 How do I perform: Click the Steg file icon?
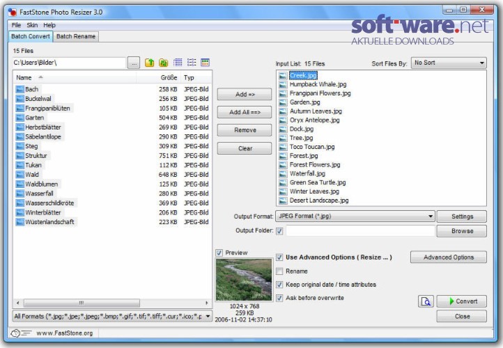[x=20, y=146]
